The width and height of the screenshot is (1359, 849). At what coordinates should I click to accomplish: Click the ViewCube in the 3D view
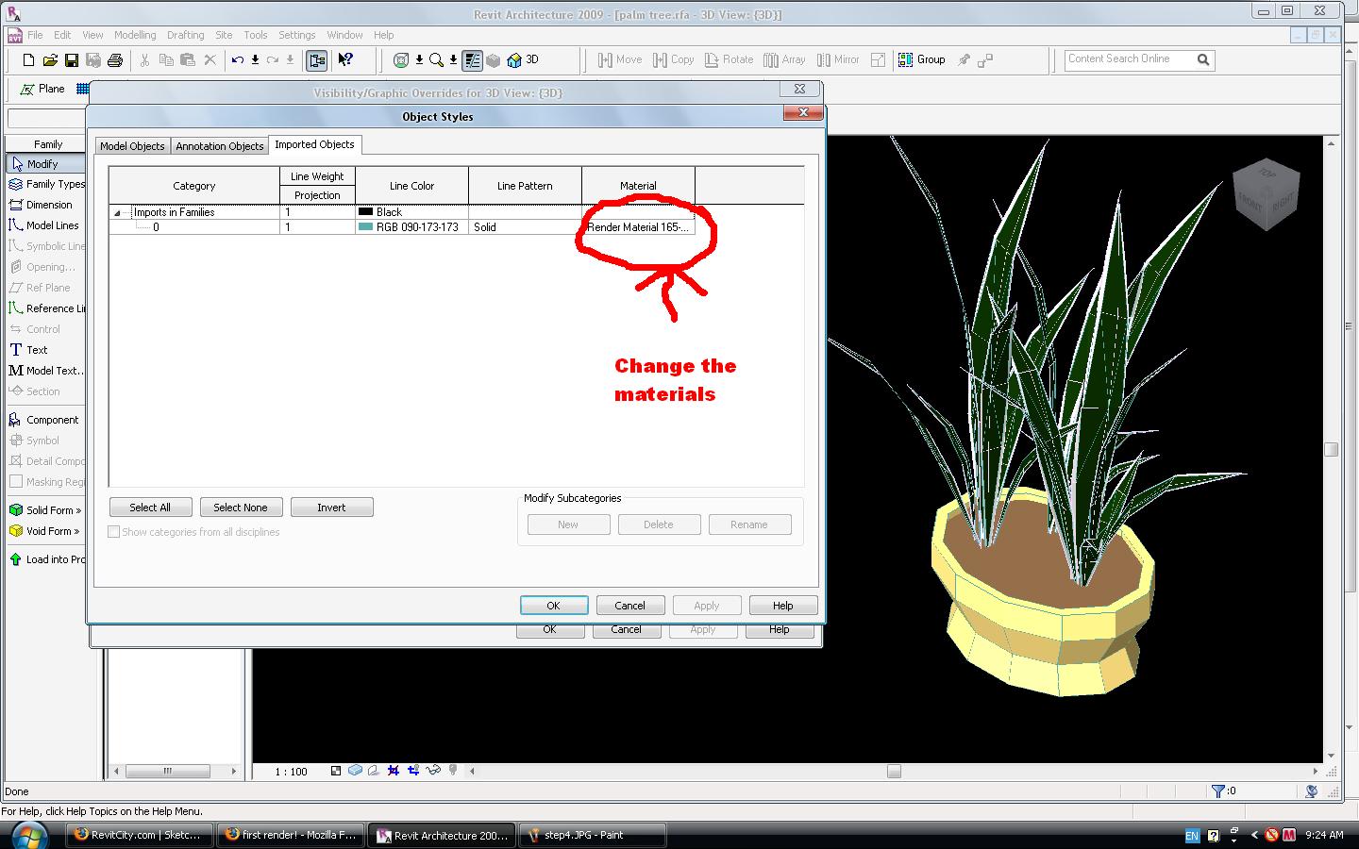coord(1266,194)
